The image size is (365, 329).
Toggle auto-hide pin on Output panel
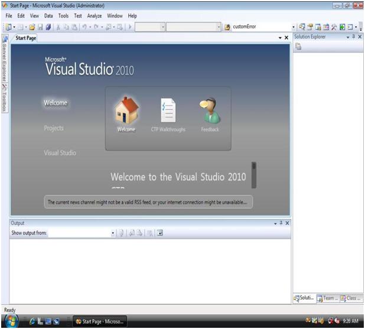click(281, 223)
